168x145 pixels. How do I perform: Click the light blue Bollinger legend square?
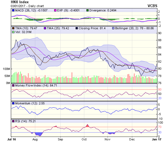(114, 28)
